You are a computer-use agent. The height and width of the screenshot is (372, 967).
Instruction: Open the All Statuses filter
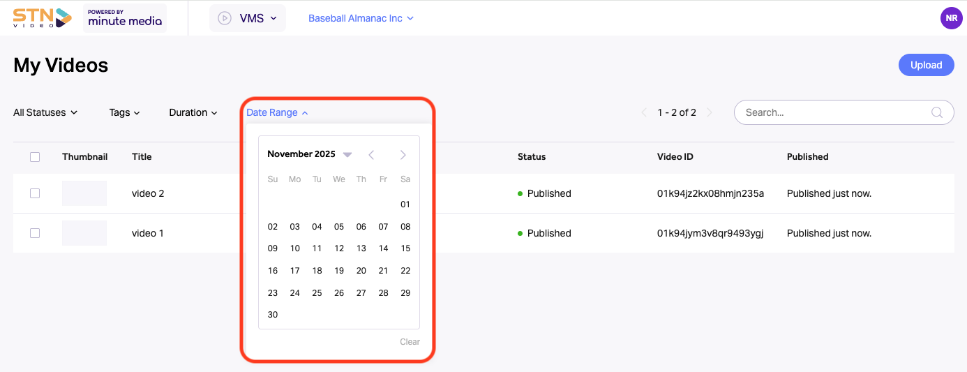[45, 112]
